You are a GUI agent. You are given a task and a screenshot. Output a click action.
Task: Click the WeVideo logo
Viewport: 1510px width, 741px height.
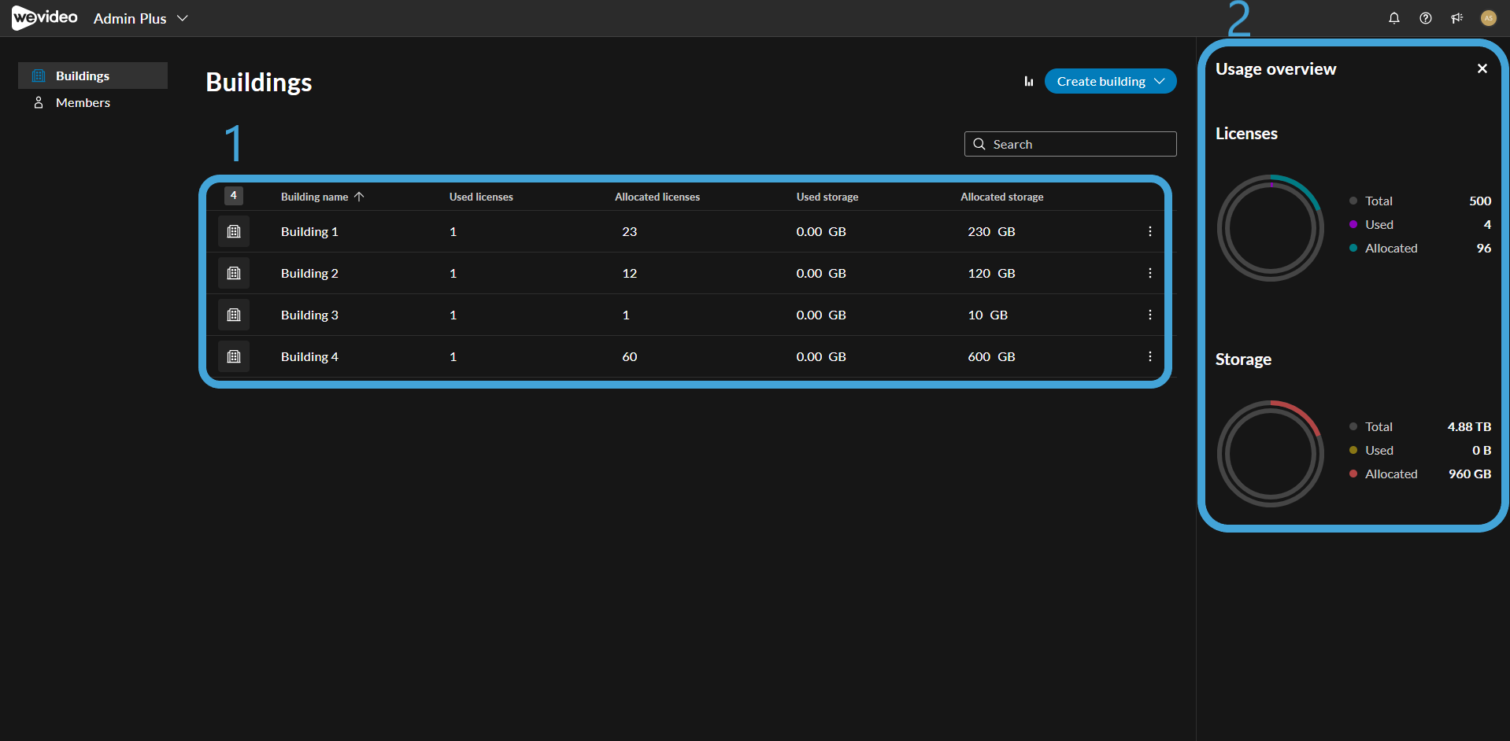coord(45,17)
